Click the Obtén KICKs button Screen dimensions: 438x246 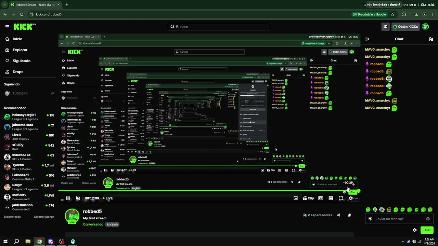(x=405, y=27)
